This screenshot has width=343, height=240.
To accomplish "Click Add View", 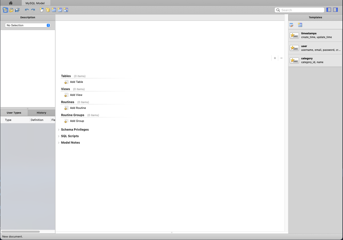I will tap(76, 95).
